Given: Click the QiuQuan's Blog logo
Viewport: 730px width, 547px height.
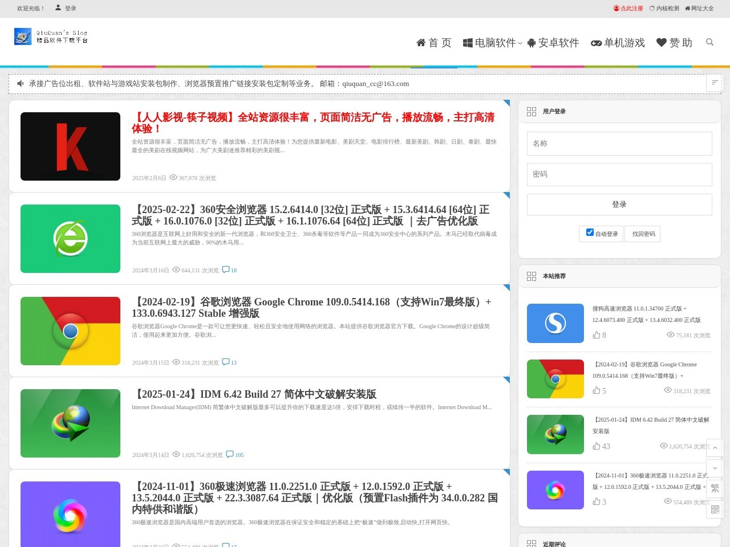Looking at the screenshot, I should click(51, 36).
